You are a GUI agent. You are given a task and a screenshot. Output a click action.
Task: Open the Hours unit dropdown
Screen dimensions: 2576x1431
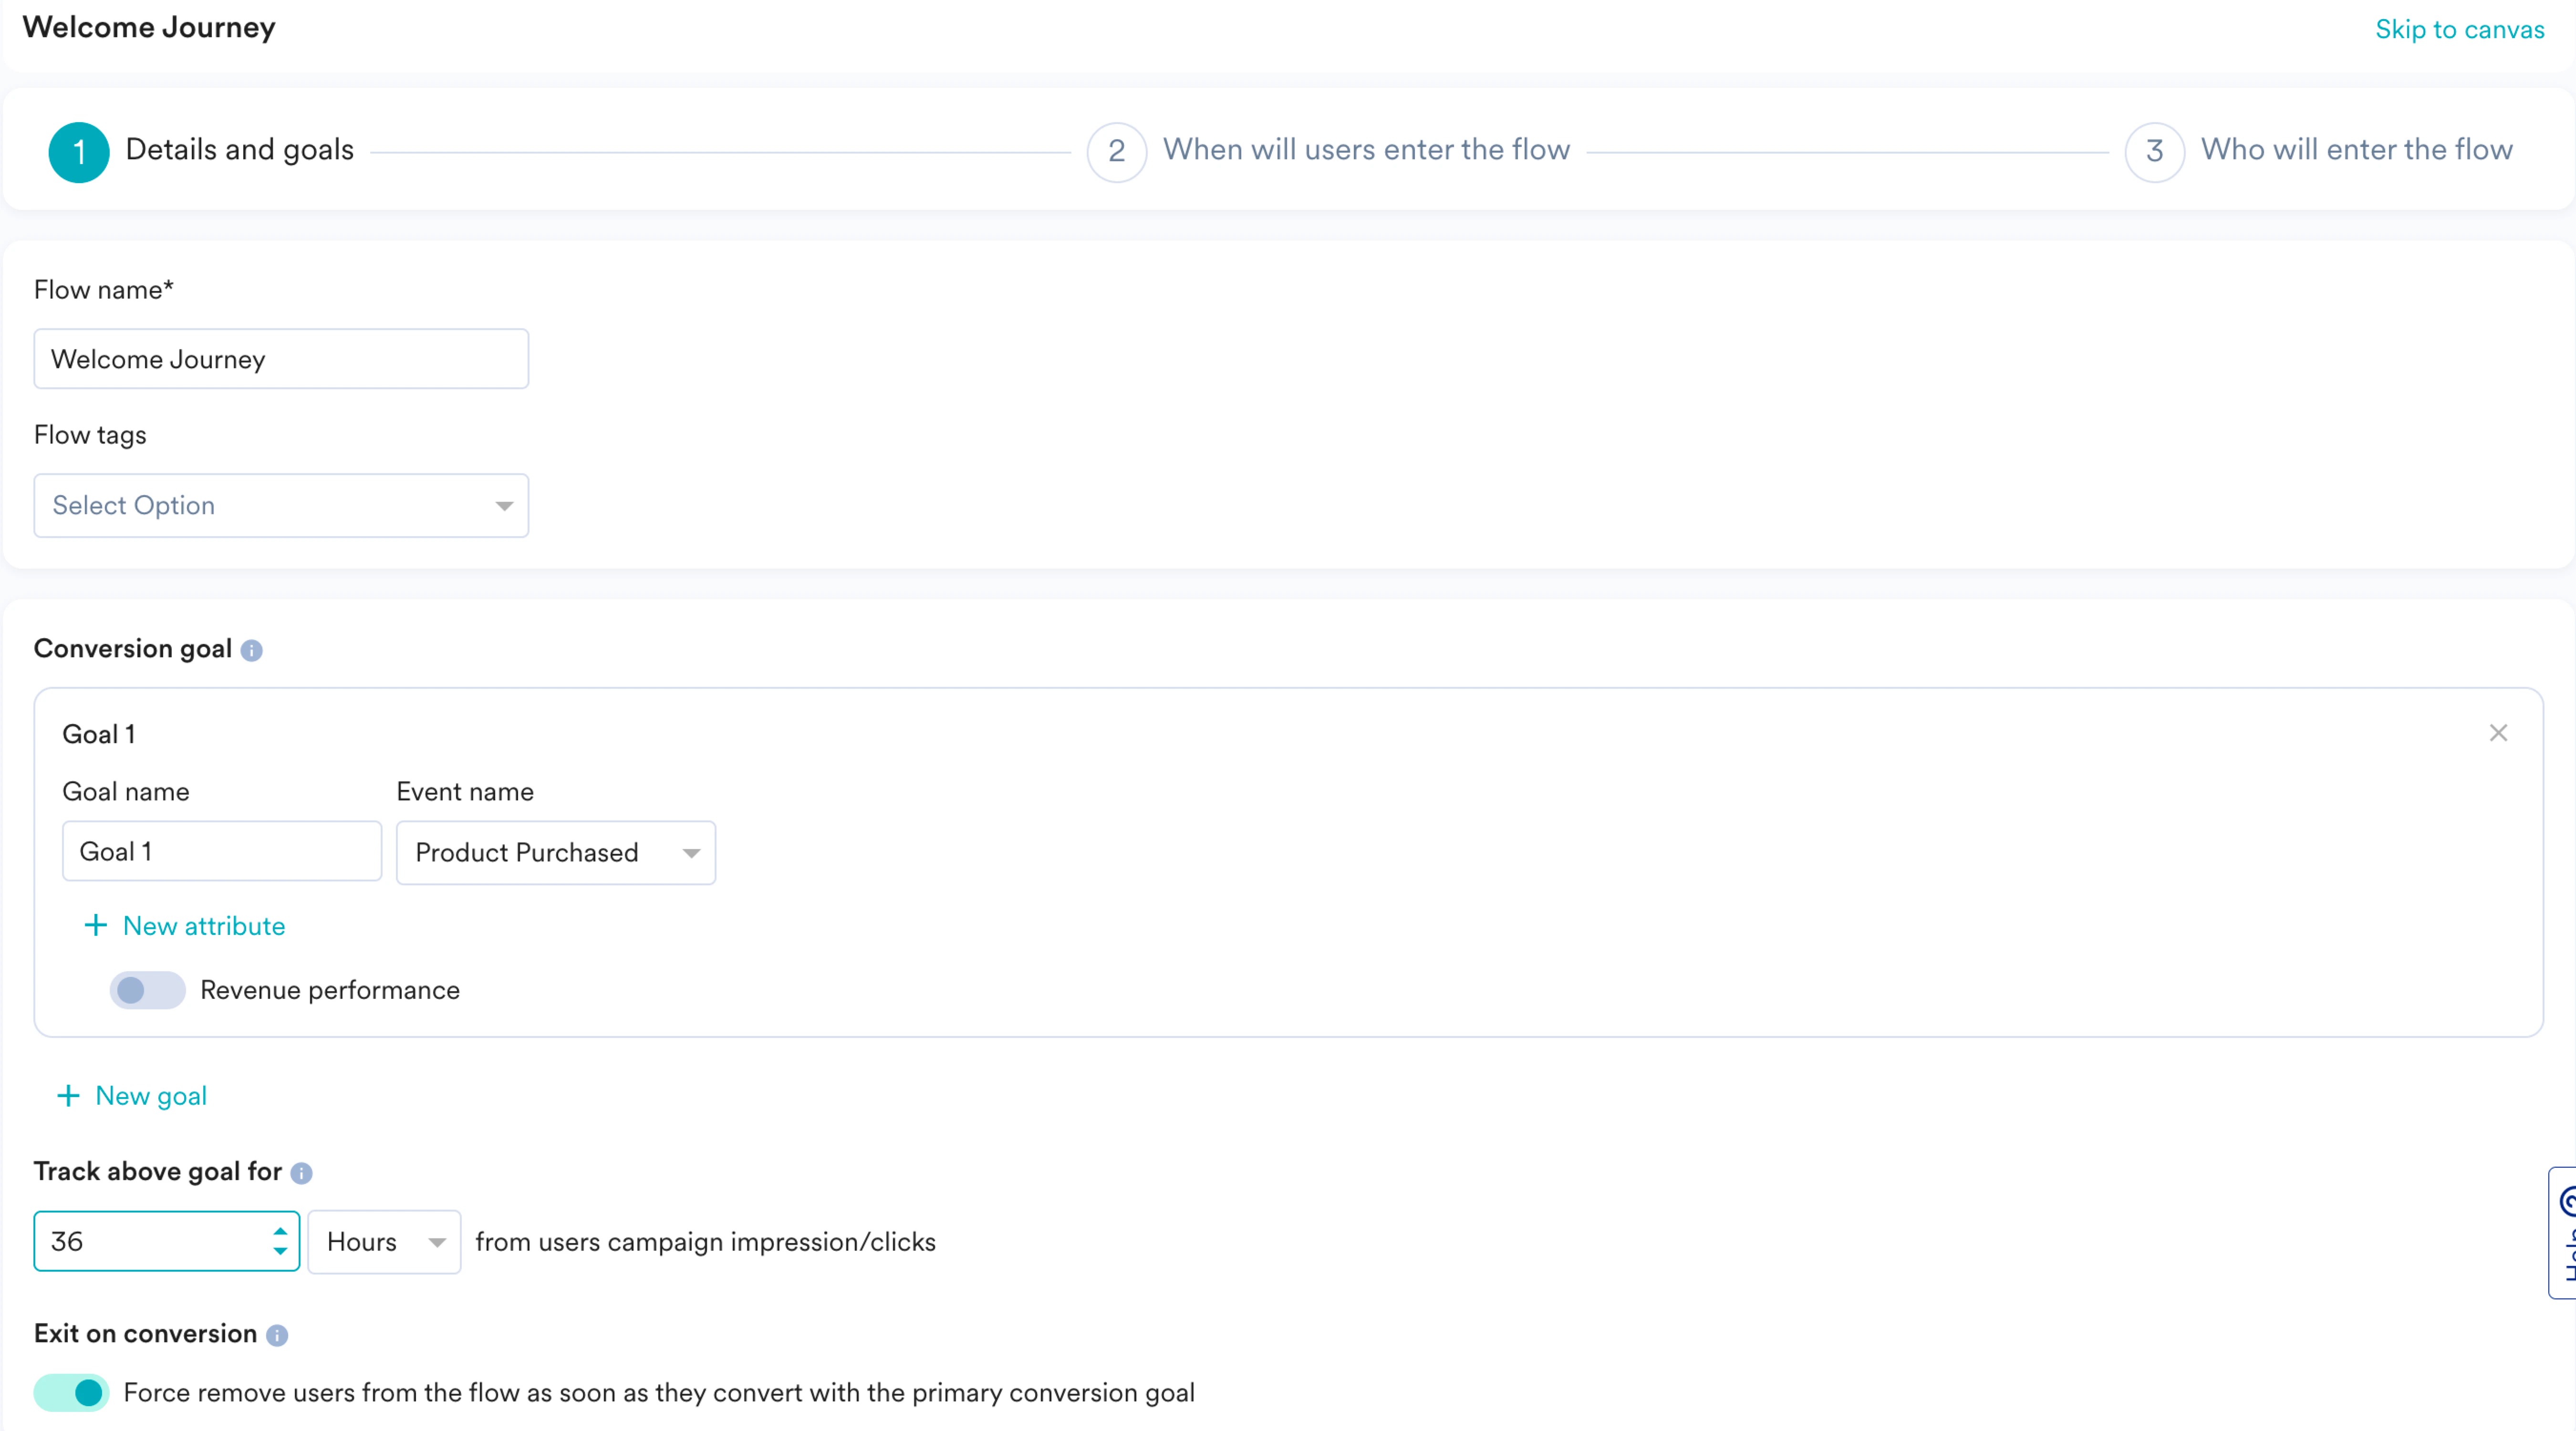[x=384, y=1242]
